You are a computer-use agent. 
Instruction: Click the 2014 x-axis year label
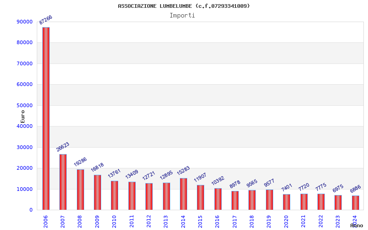point(183,222)
